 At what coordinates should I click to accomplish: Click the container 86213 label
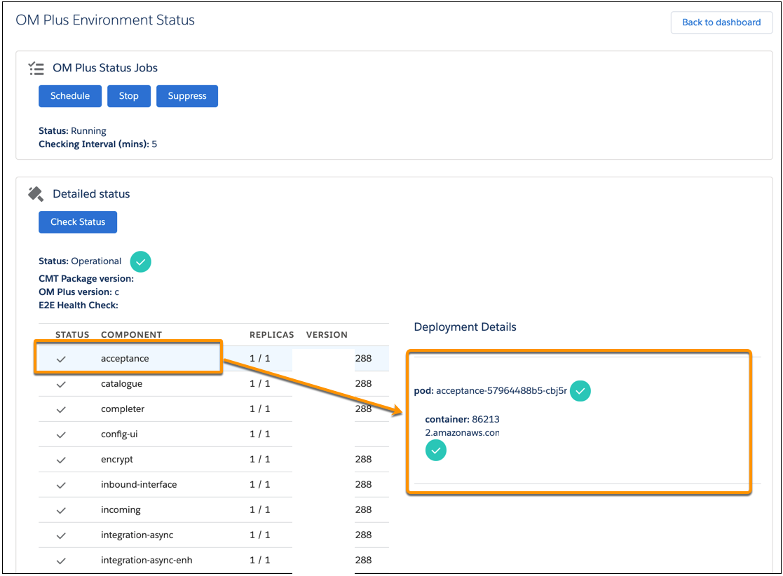click(x=462, y=419)
